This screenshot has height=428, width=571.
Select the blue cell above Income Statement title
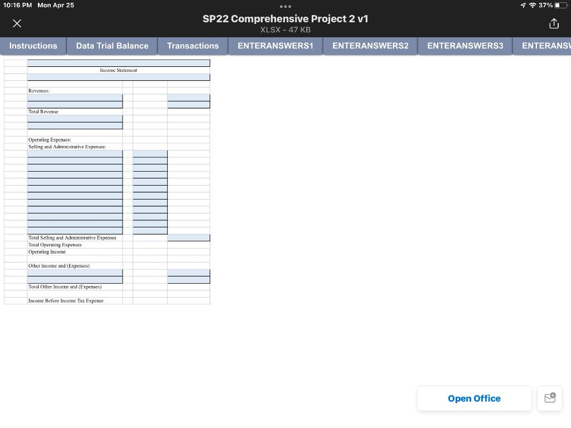[x=118, y=63]
